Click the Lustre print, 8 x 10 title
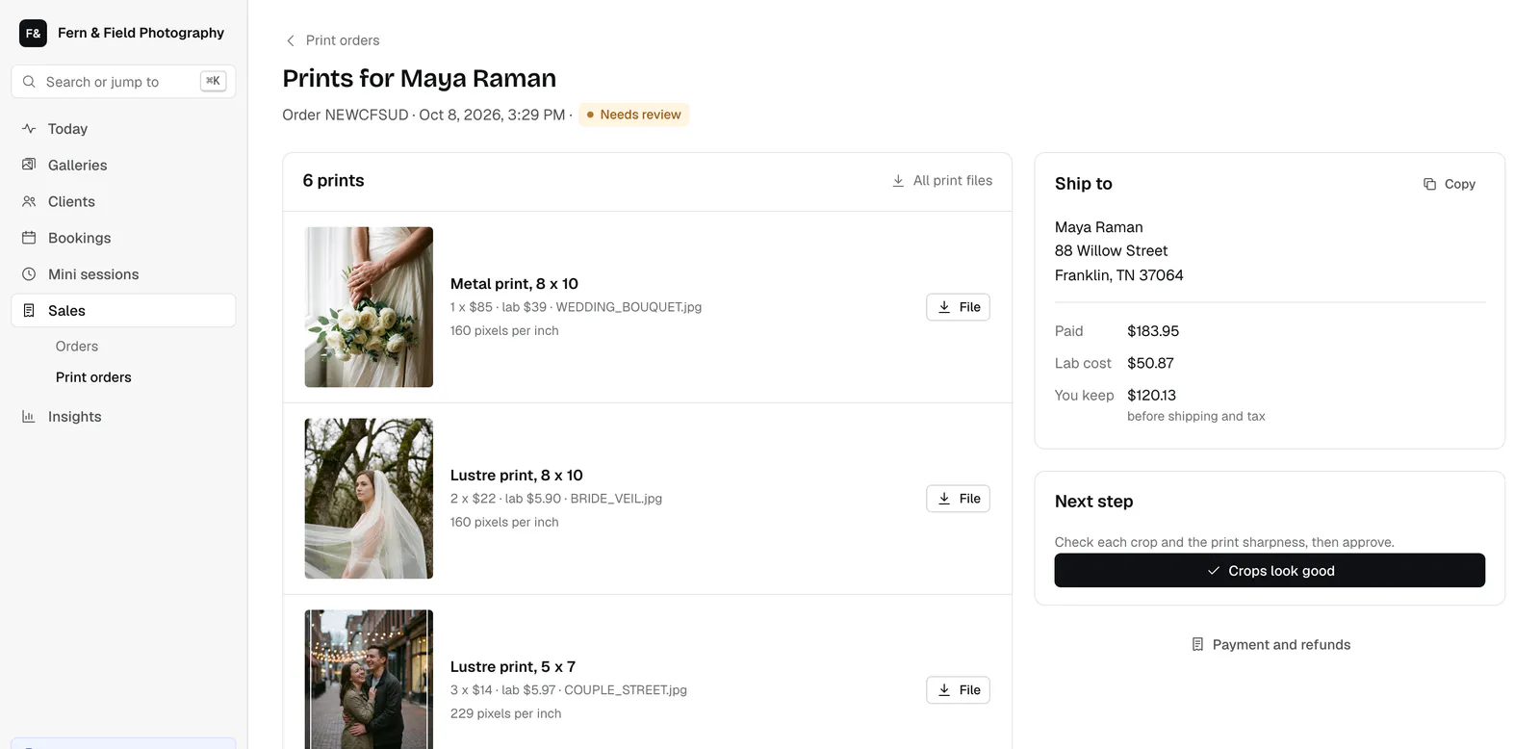The height and width of the screenshot is (749, 1540). pyautogui.click(x=517, y=476)
